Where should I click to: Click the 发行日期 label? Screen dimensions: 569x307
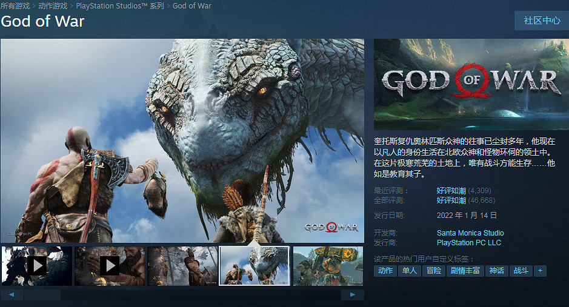pos(390,216)
